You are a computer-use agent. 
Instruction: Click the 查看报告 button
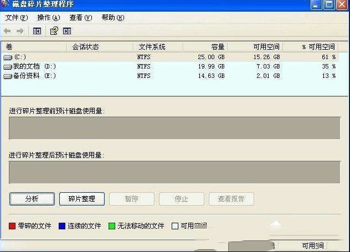point(231,199)
